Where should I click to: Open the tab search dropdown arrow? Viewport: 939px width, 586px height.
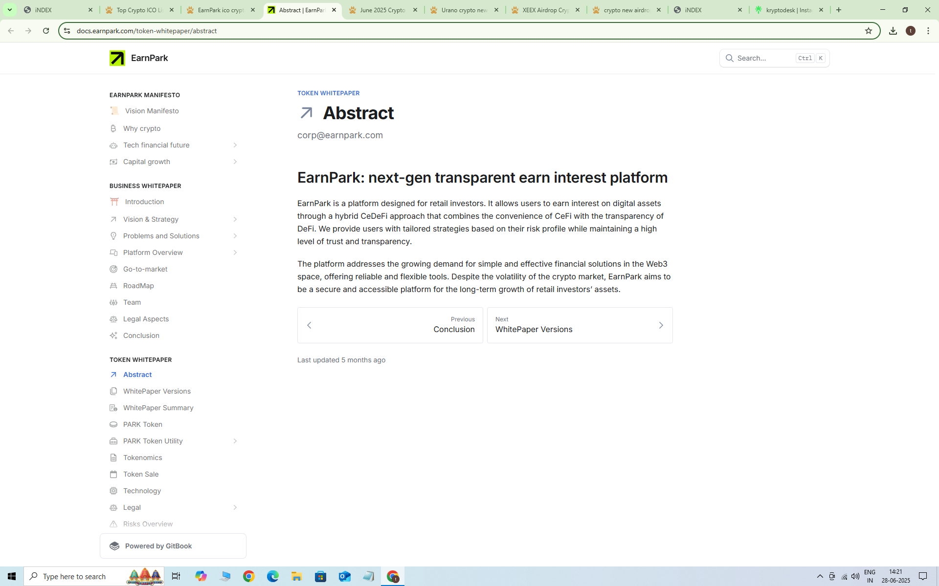point(9,10)
